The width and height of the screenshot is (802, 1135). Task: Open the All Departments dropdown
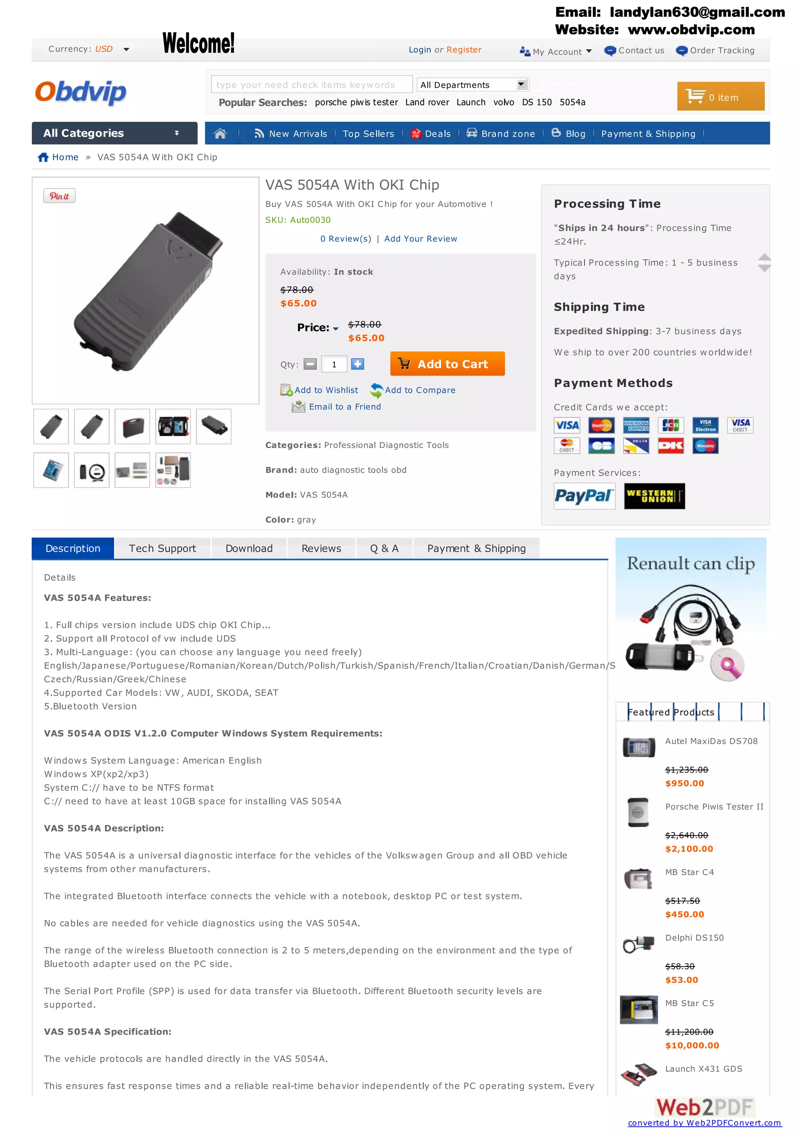pyautogui.click(x=472, y=85)
